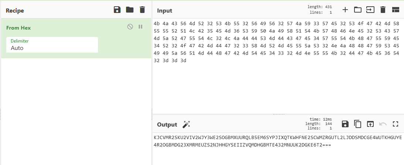404x165 pixels.
Task: Clear input and output with trash icon
Action: click(x=383, y=10)
